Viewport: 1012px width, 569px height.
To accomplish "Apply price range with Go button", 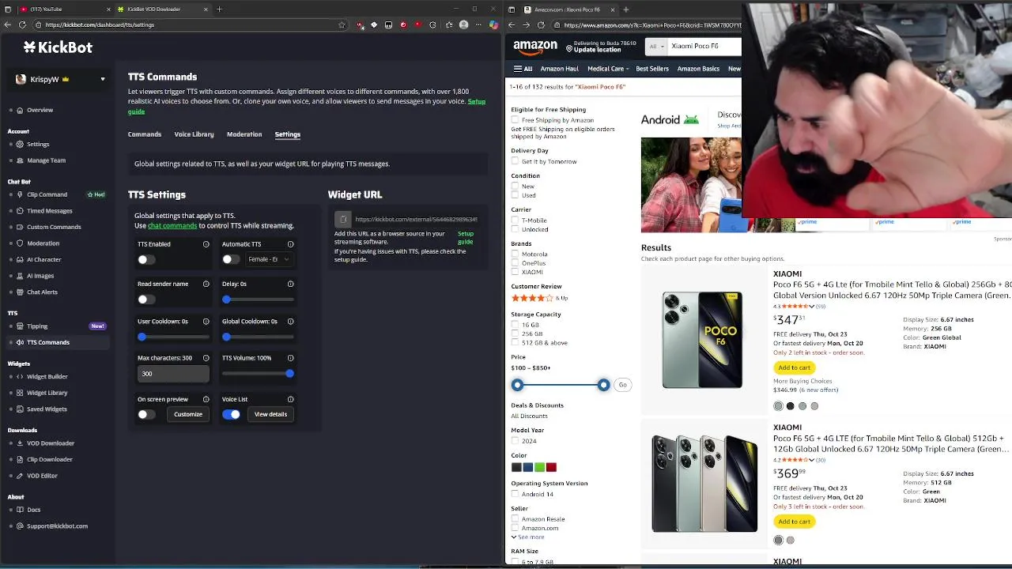I will (x=623, y=385).
